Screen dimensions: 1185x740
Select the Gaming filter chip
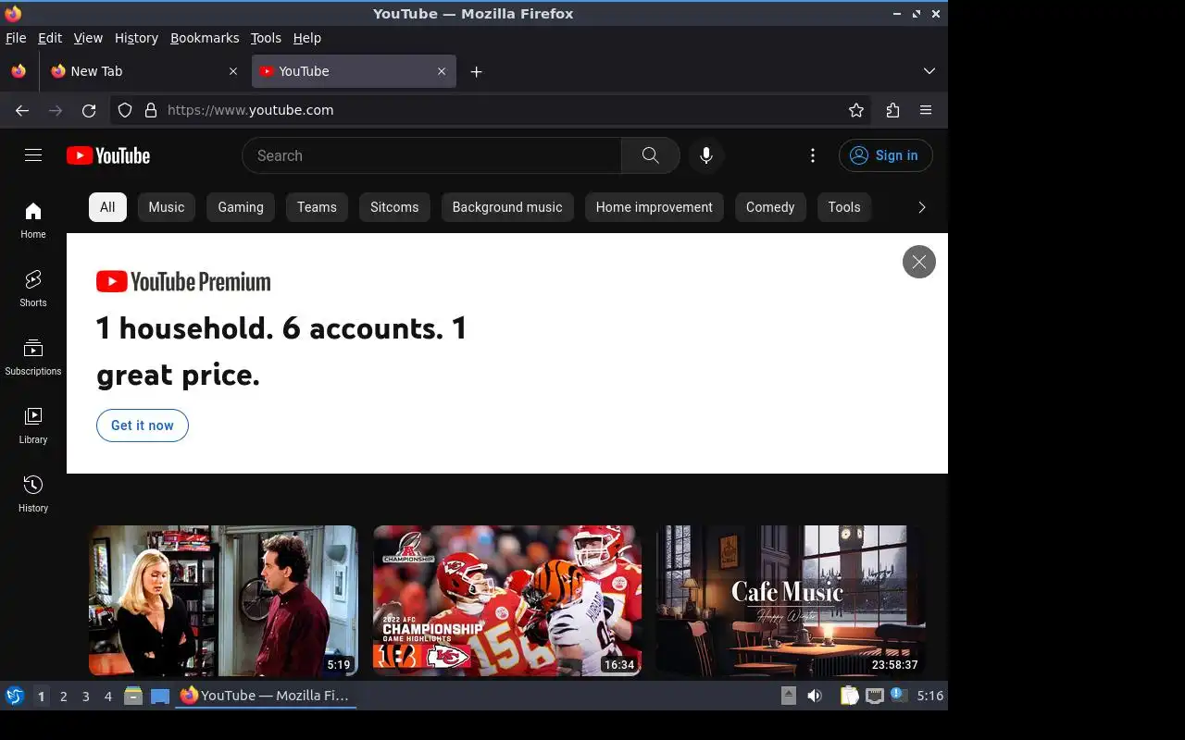tap(241, 207)
